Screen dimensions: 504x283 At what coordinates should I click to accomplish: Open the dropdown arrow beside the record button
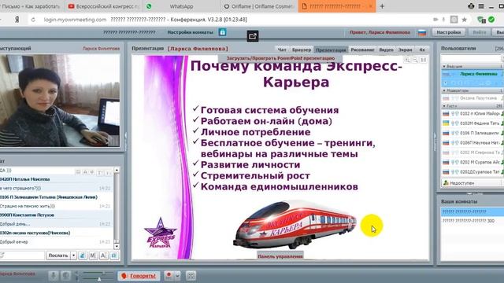pos(177,276)
